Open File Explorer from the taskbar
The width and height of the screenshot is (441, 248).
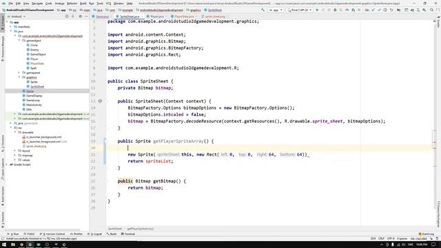[13, 245]
